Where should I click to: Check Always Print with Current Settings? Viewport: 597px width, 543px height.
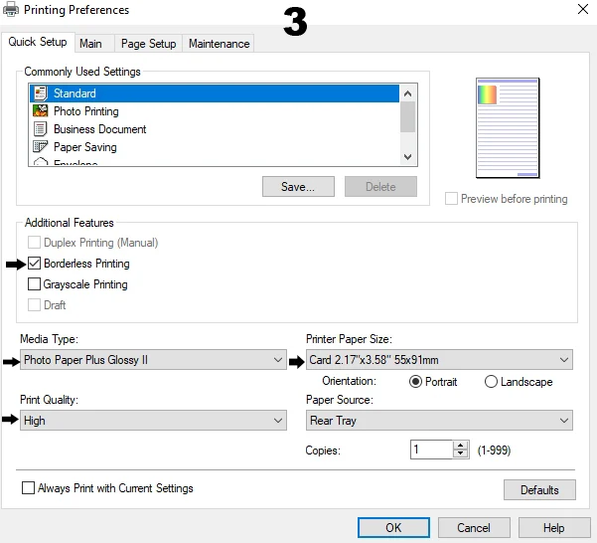pos(28,488)
